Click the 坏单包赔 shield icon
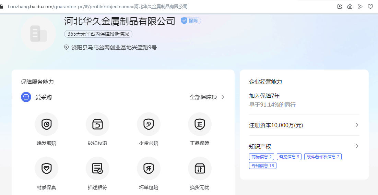 149,168
